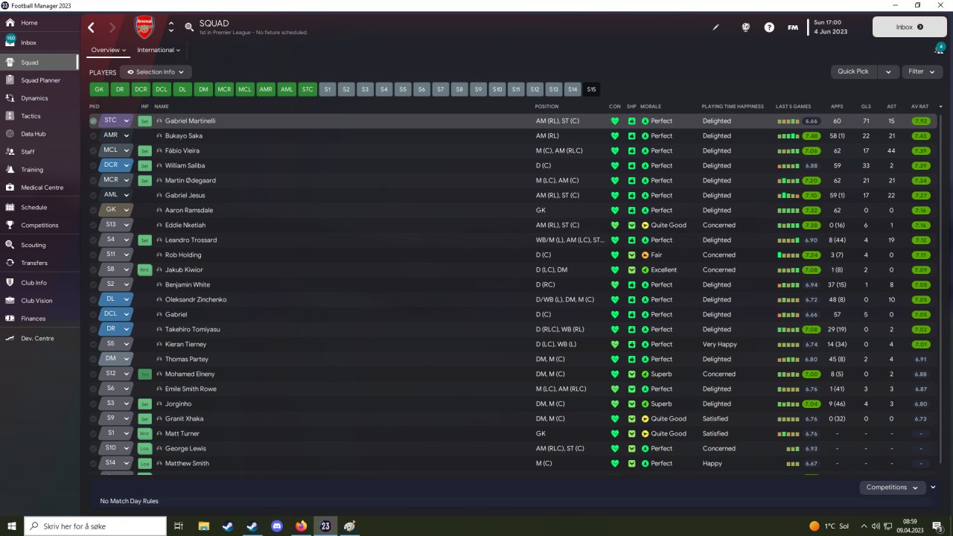Open the search magnifier beside SQUAD
The image size is (953, 536).
pos(190,28)
